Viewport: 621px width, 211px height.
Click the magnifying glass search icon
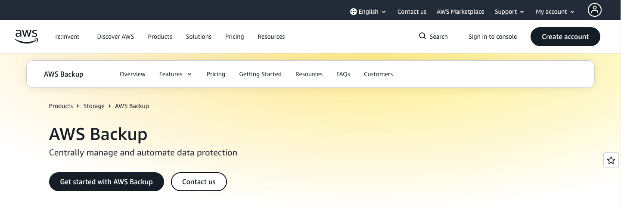(422, 36)
